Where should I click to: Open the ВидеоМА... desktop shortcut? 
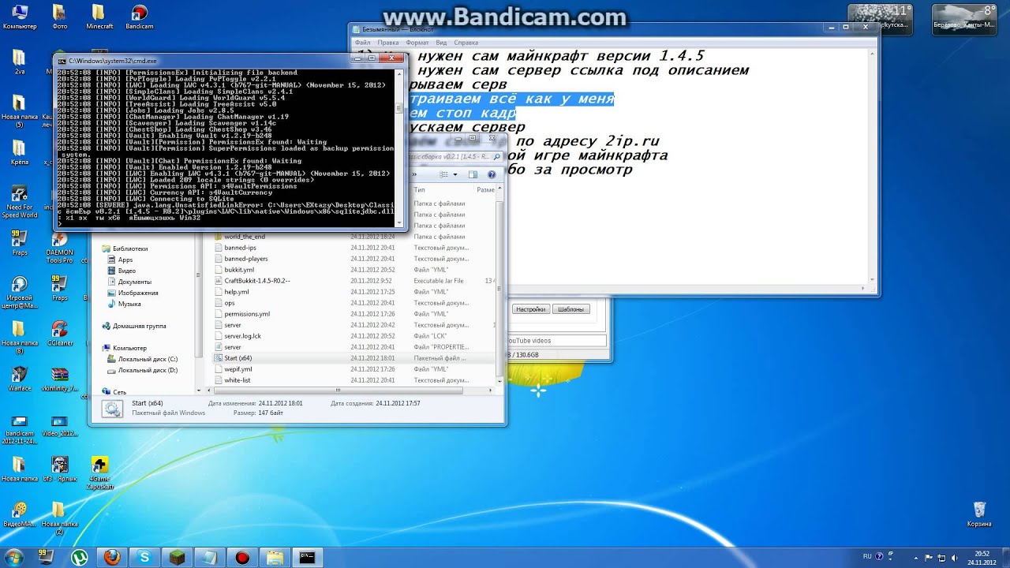[x=20, y=514]
